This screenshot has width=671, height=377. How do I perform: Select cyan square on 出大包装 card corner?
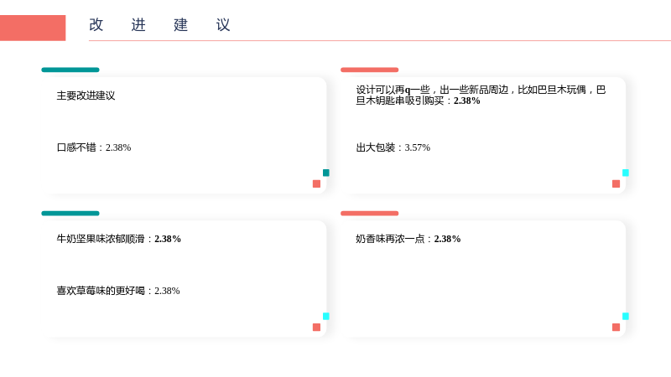tap(626, 173)
